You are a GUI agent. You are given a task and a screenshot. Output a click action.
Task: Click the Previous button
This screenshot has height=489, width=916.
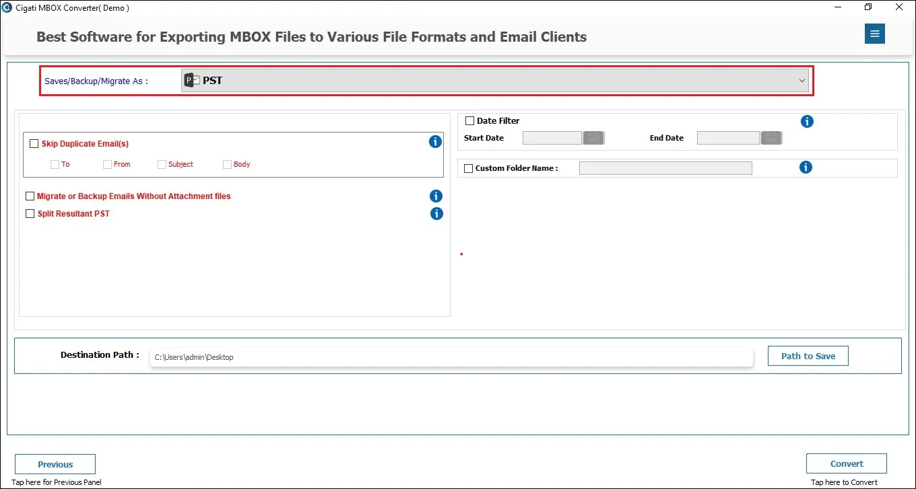pyautogui.click(x=55, y=464)
